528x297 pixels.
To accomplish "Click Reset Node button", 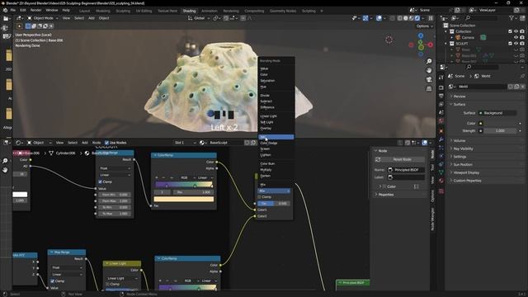I will coord(400,159).
